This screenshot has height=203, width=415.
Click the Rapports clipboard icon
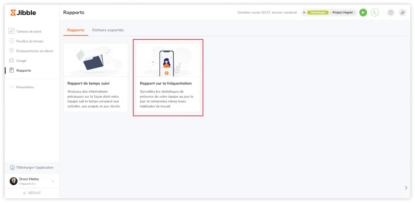(12, 70)
